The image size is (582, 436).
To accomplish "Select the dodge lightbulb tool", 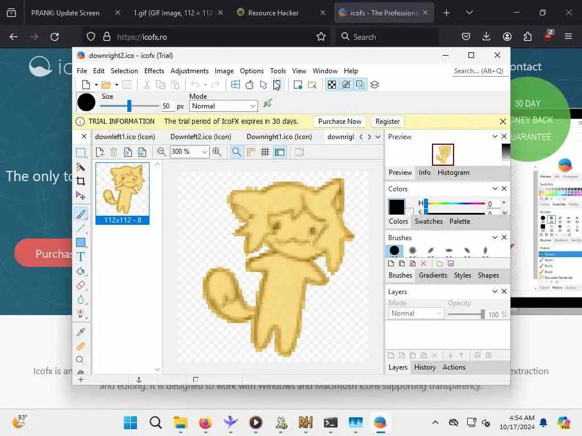I will coord(81,313).
